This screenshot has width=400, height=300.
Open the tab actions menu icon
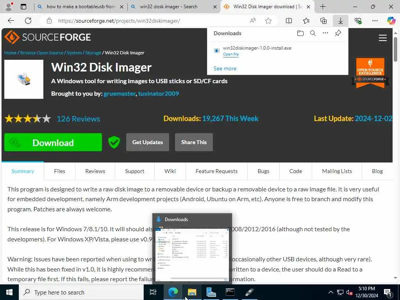[23, 7]
